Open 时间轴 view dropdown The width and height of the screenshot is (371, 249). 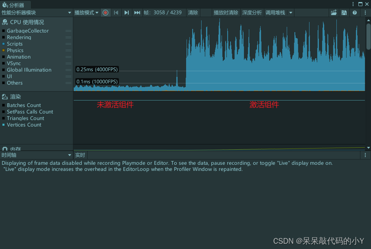[x=36, y=155]
